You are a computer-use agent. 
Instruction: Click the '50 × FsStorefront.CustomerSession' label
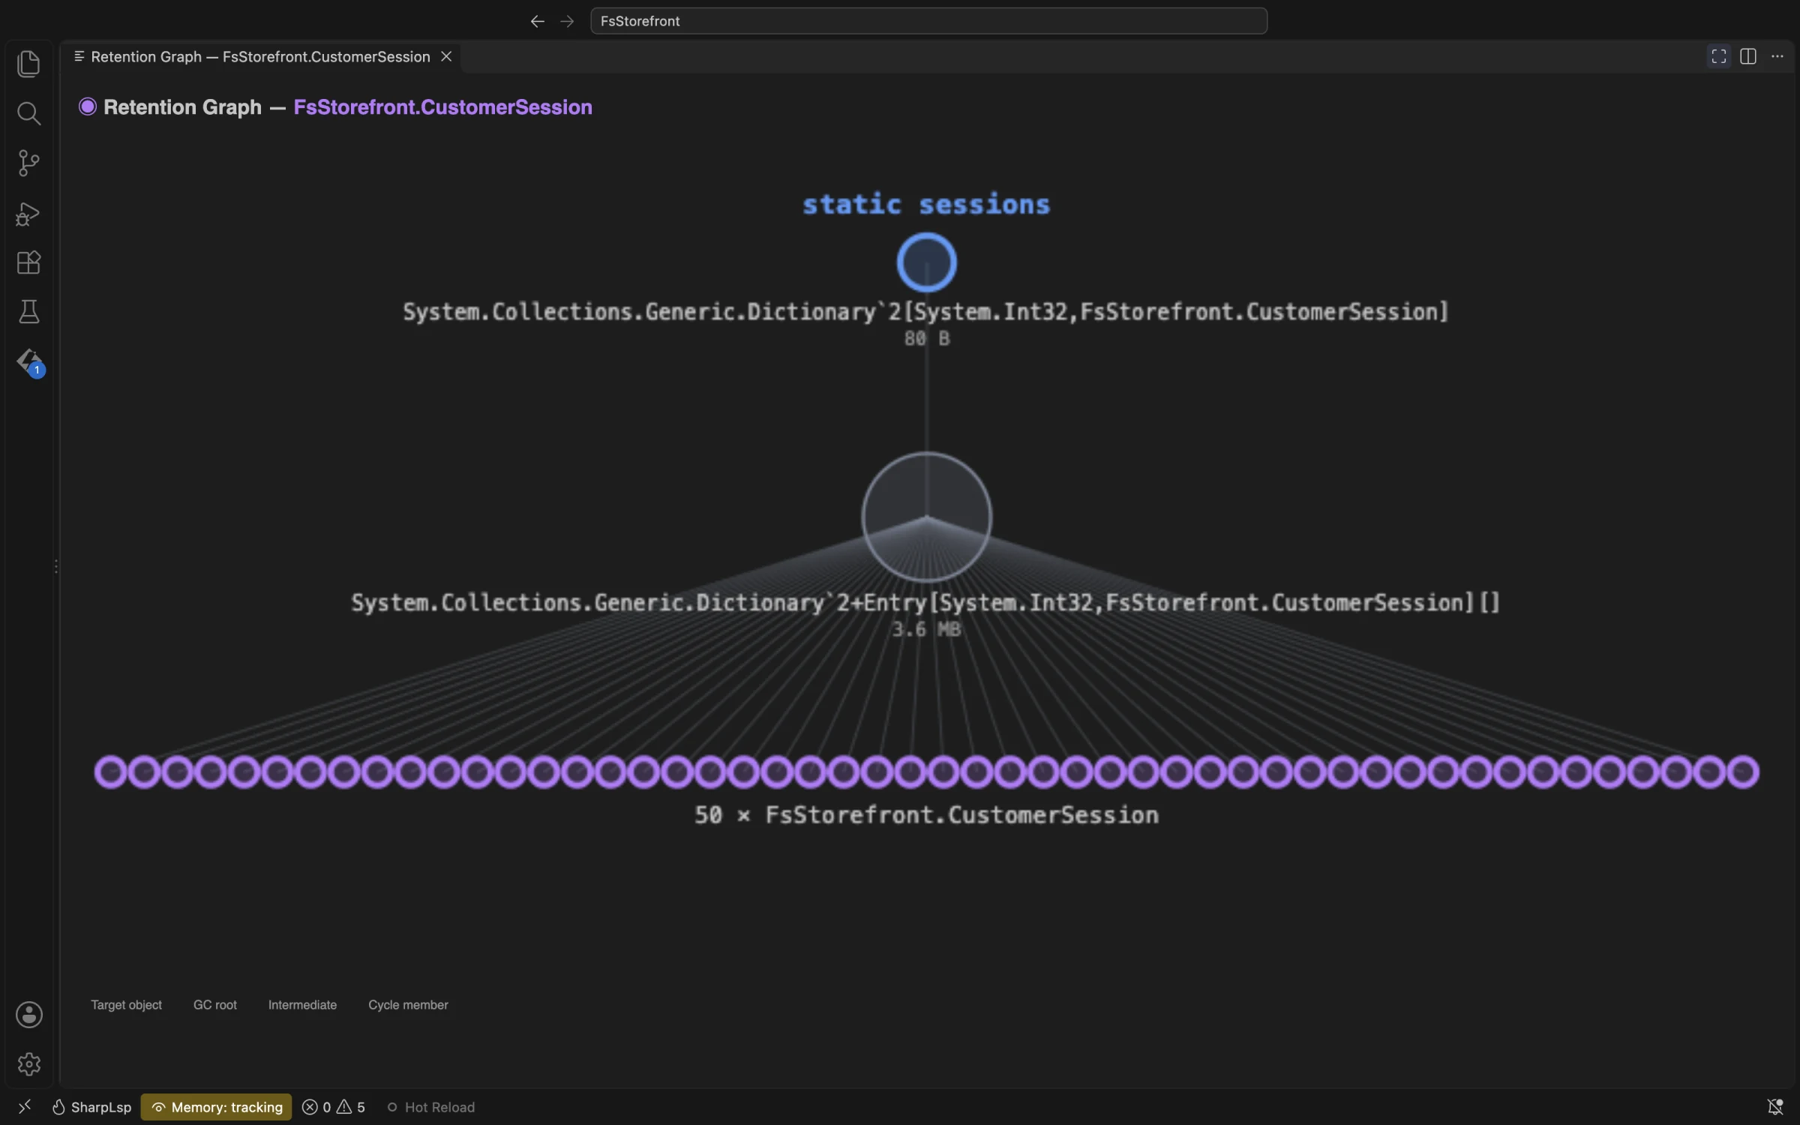click(926, 815)
